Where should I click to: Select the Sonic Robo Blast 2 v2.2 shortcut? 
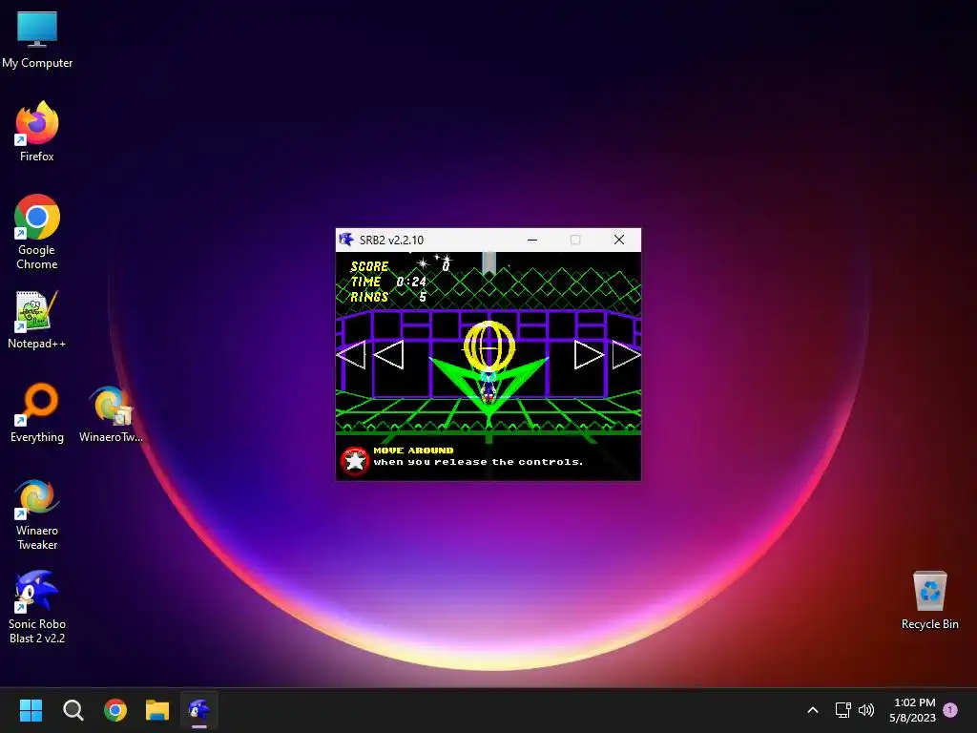pos(37,607)
